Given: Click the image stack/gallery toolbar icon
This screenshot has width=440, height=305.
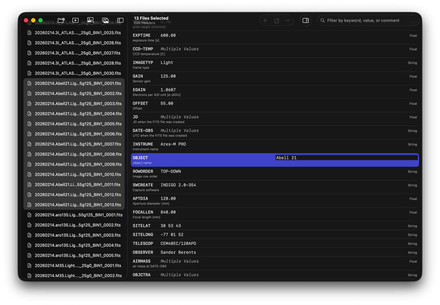Looking at the screenshot, I should pos(106,20).
